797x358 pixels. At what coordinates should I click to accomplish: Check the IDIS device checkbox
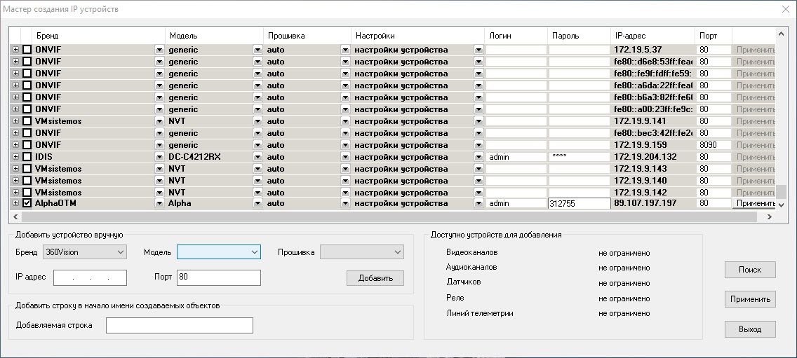[x=27, y=157]
